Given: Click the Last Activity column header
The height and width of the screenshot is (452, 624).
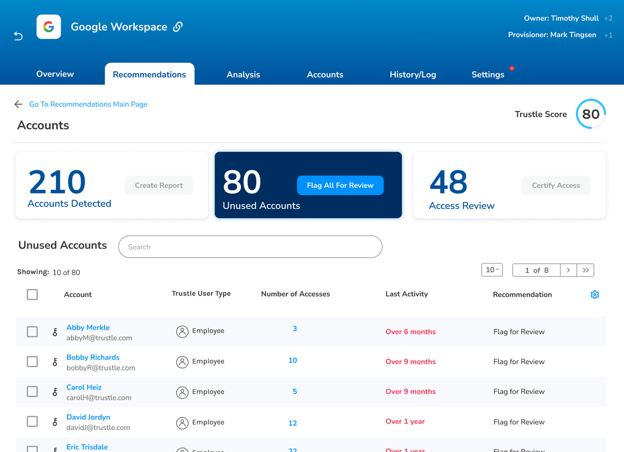Looking at the screenshot, I should click(x=406, y=294).
